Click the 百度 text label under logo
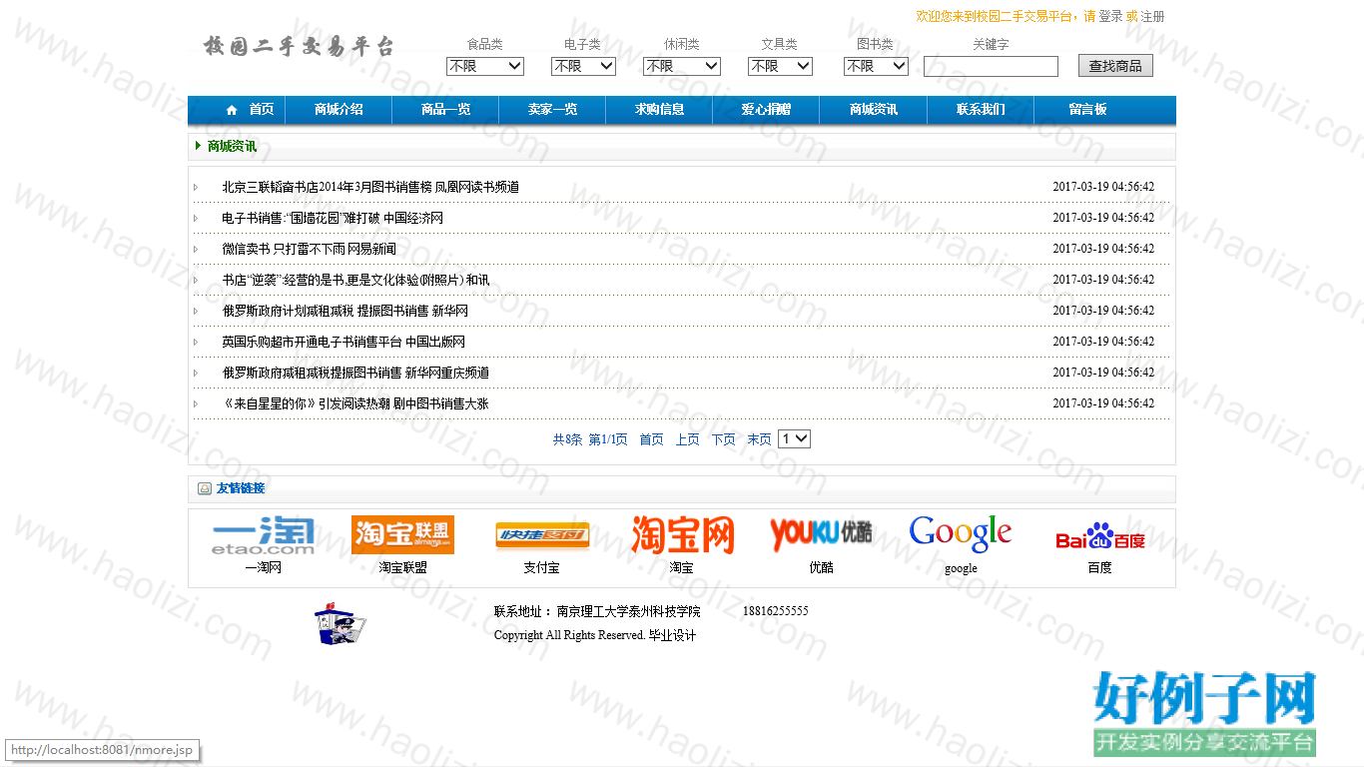Screen dimensions: 1364x767 pos(1099,567)
